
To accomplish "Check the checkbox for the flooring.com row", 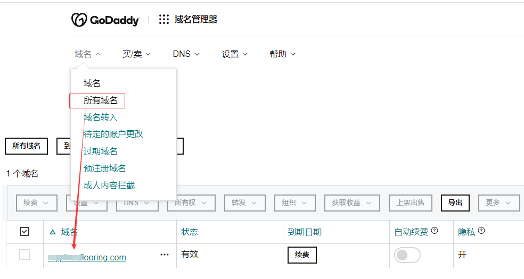I will pos(24,255).
